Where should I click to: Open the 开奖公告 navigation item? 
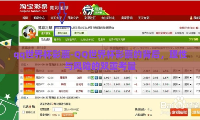tap(73, 18)
